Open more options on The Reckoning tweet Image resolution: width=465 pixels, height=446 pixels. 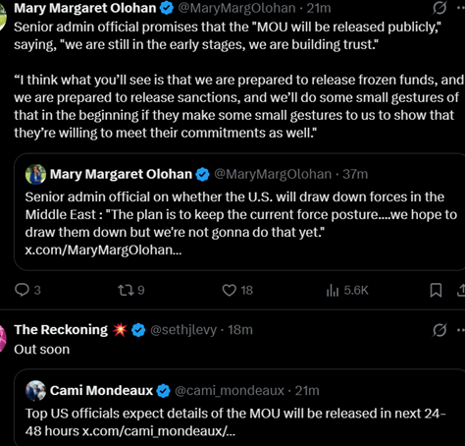pyautogui.click(x=461, y=330)
